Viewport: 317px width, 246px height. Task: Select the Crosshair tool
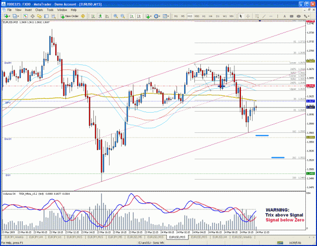click(x=248, y=16)
